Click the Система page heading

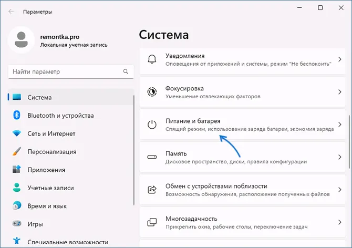tap(164, 35)
